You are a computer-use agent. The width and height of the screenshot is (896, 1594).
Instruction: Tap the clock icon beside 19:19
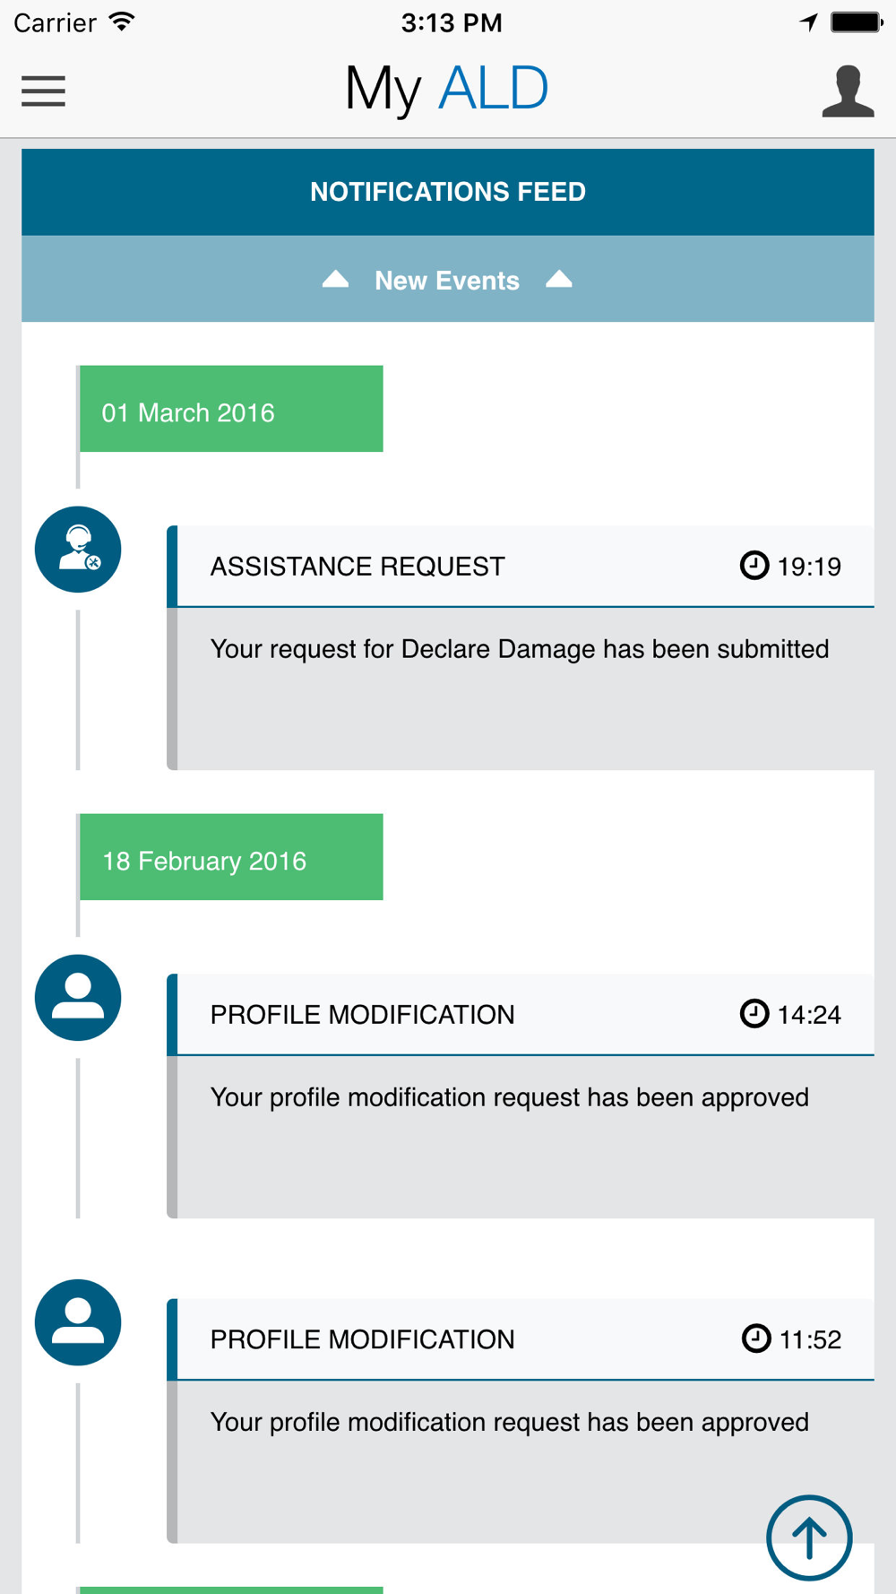(x=754, y=566)
